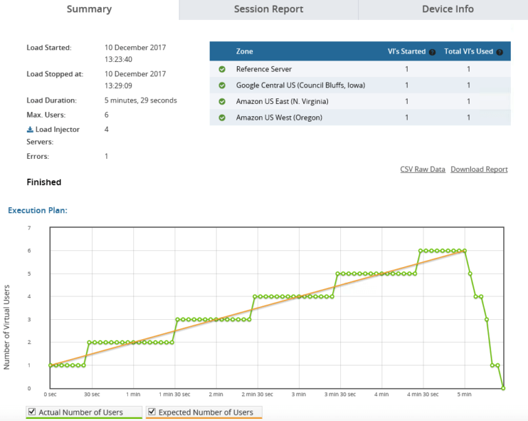528x421 pixels.
Task: Click the Amazon US East status check icon
Action: pos(222,101)
